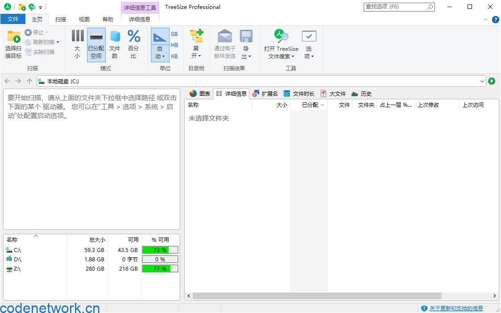
Task: Click the C: drive 73 % free bar
Action: pos(160,250)
